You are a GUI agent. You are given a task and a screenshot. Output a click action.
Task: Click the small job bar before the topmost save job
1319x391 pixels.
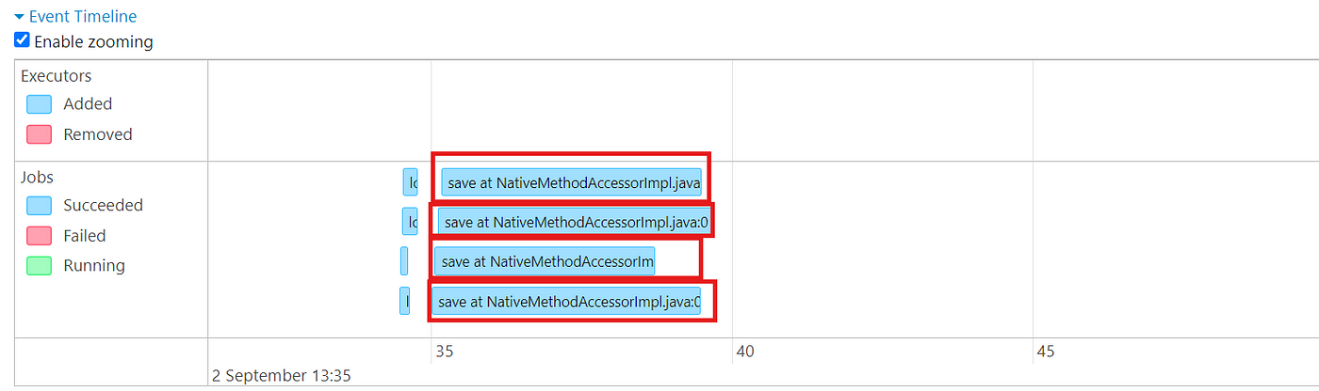(410, 182)
